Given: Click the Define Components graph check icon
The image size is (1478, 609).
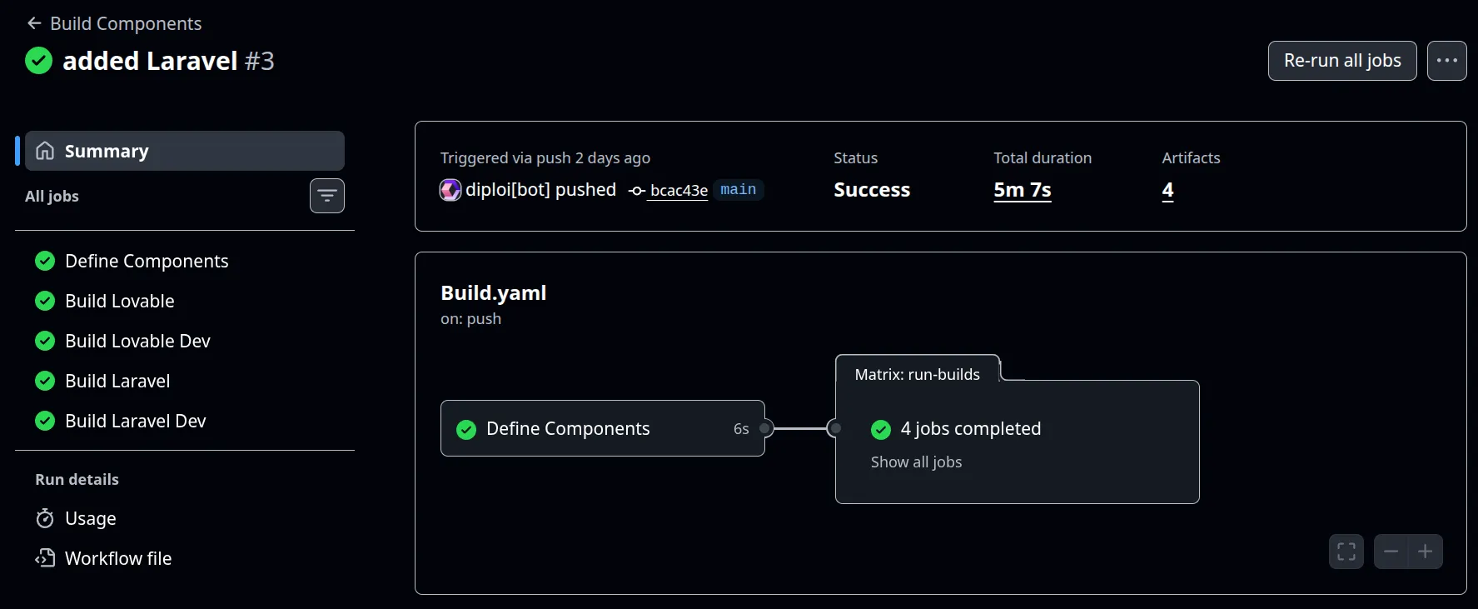Looking at the screenshot, I should click(x=466, y=429).
